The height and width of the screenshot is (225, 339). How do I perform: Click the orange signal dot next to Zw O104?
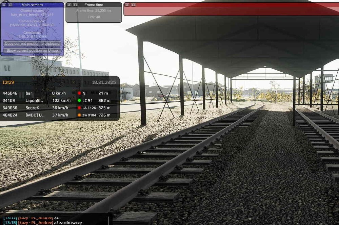click(x=79, y=115)
